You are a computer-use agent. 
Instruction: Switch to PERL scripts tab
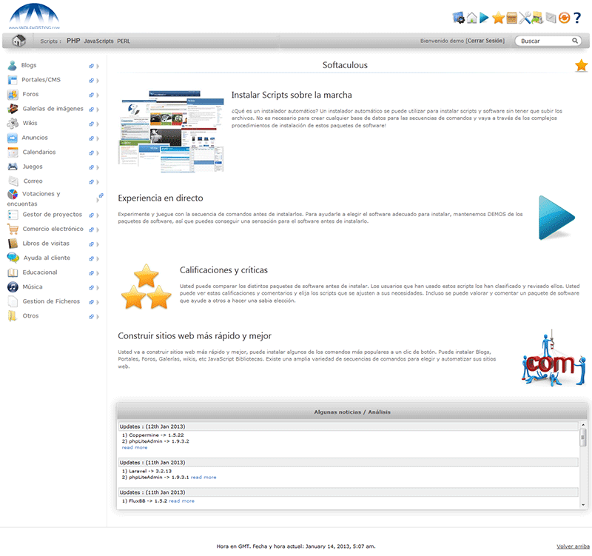124,41
